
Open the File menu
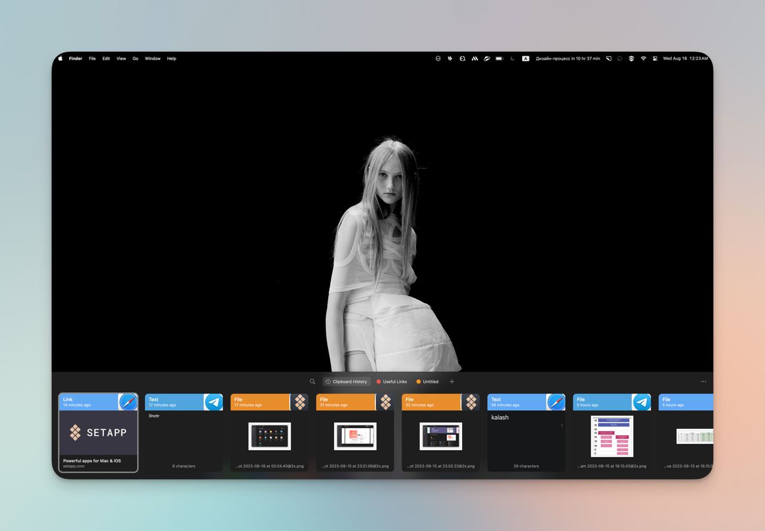(x=92, y=59)
